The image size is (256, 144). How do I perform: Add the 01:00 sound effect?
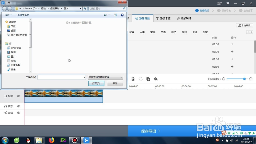click(232, 52)
